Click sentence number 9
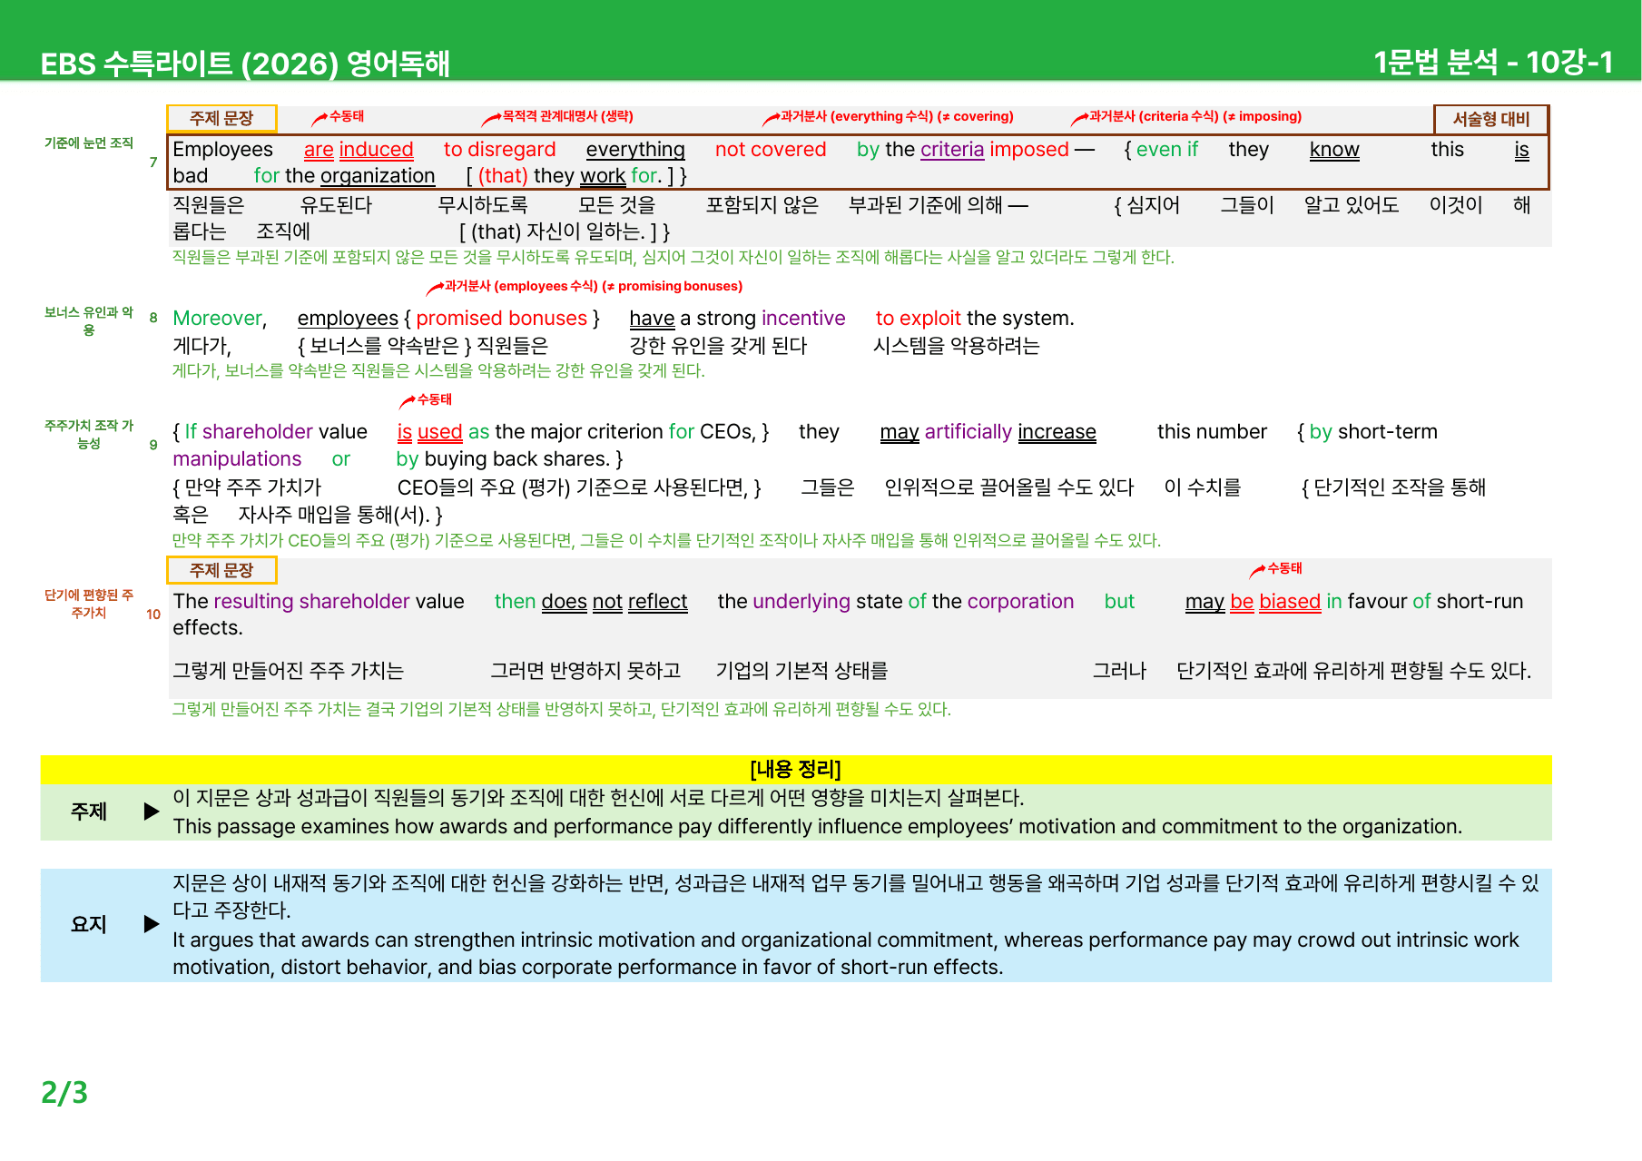This screenshot has width=1642, height=1161. pos(153,445)
